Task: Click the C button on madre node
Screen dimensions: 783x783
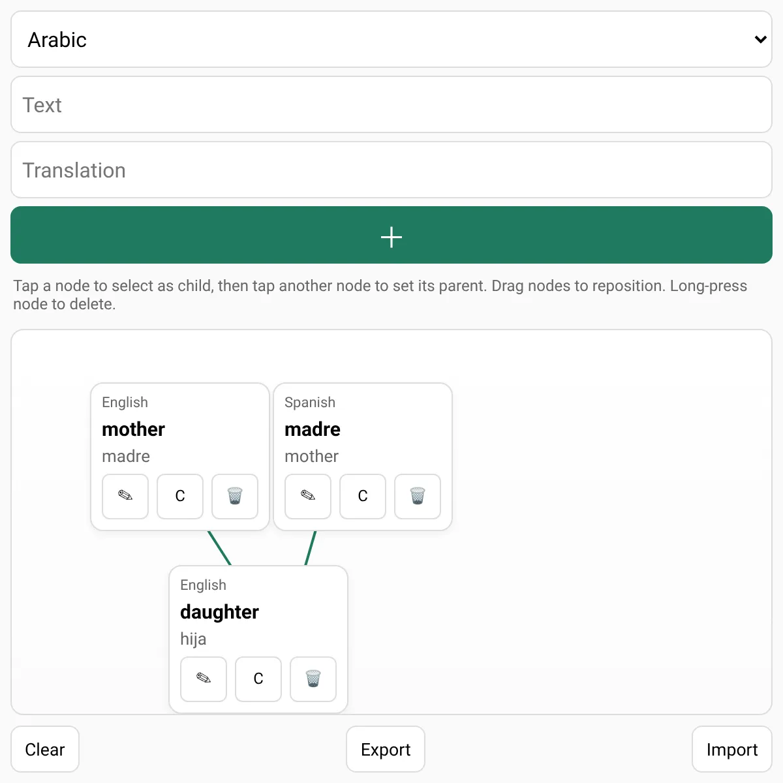Action: [363, 496]
